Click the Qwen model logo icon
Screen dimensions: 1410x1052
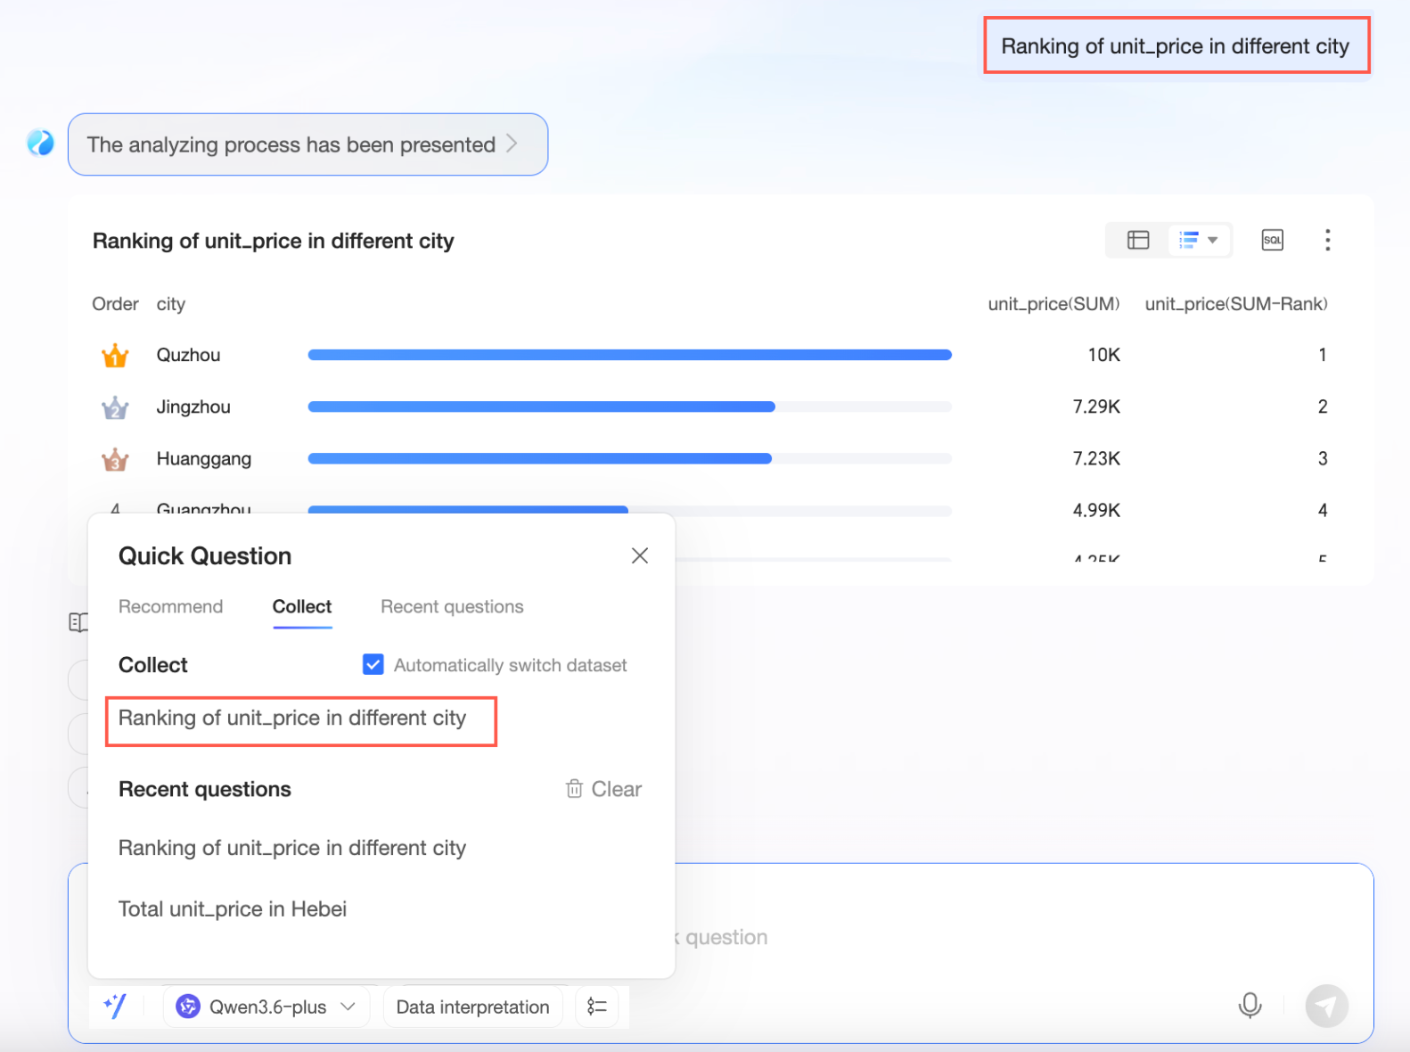(188, 1007)
